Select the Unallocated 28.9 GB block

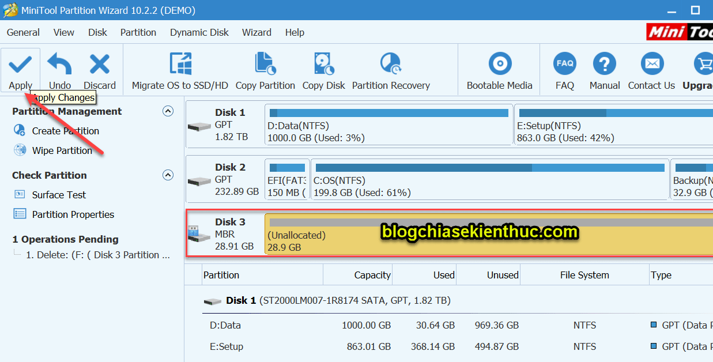tap(489, 234)
